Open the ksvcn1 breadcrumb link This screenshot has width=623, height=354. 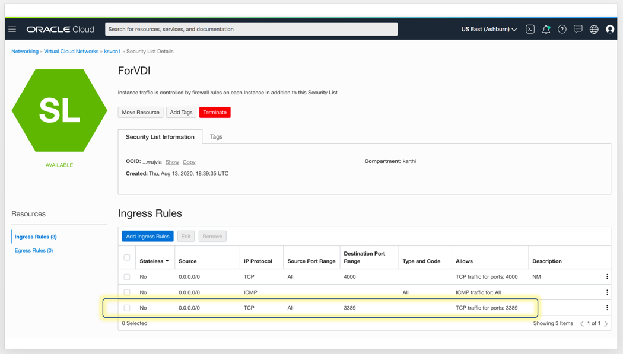113,51
